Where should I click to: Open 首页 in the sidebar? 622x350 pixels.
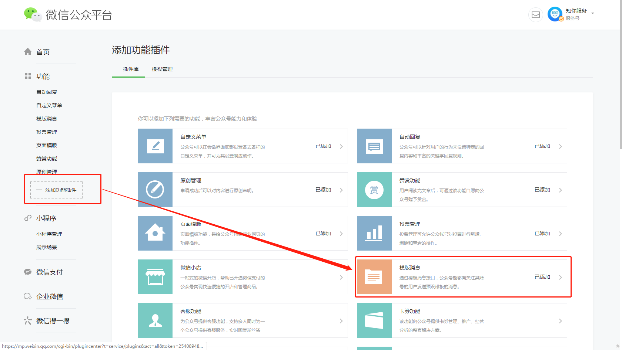coord(43,52)
